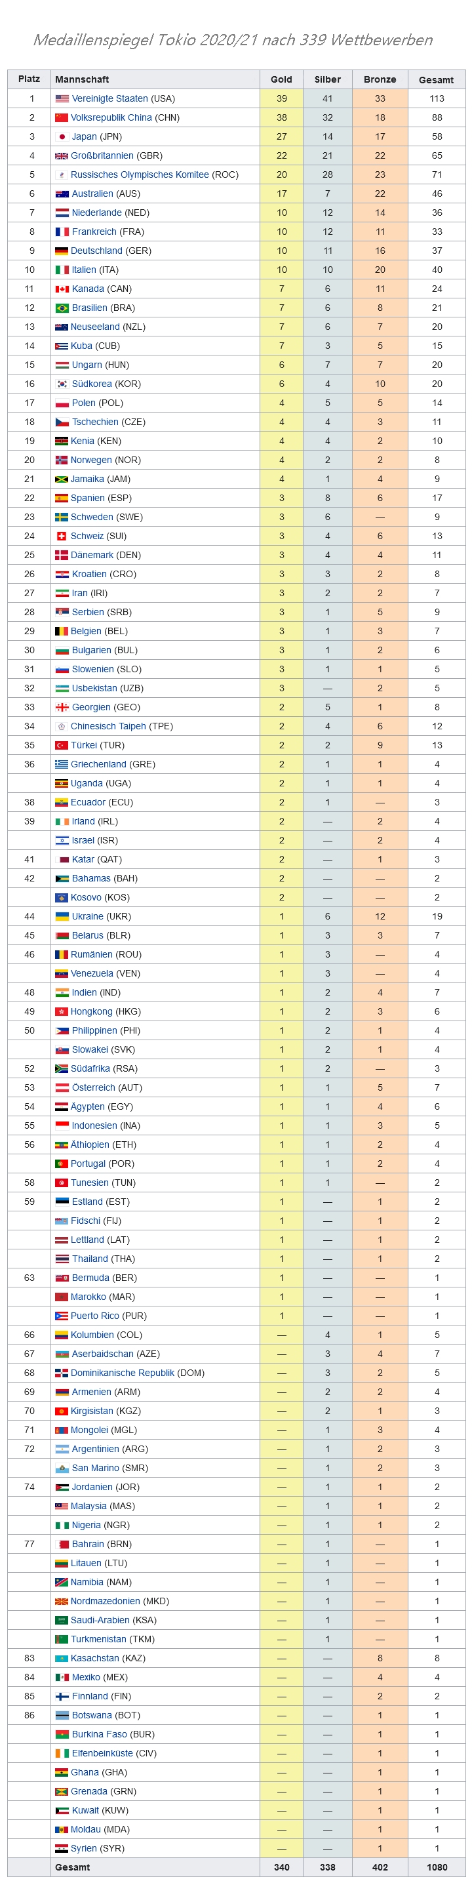
Task: Click the Canadian flag next to Kanada
Action: [62, 289]
